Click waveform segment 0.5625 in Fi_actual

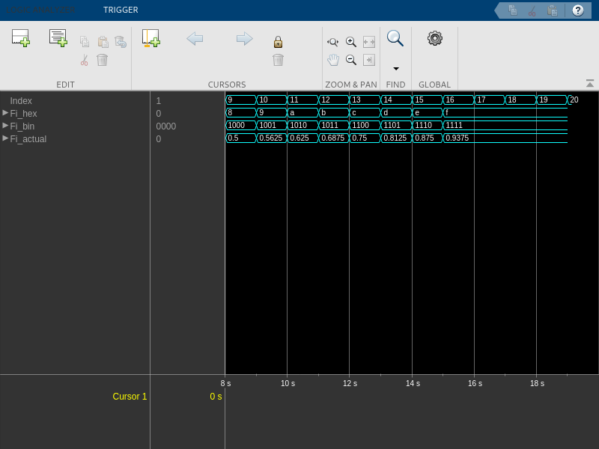click(x=272, y=138)
